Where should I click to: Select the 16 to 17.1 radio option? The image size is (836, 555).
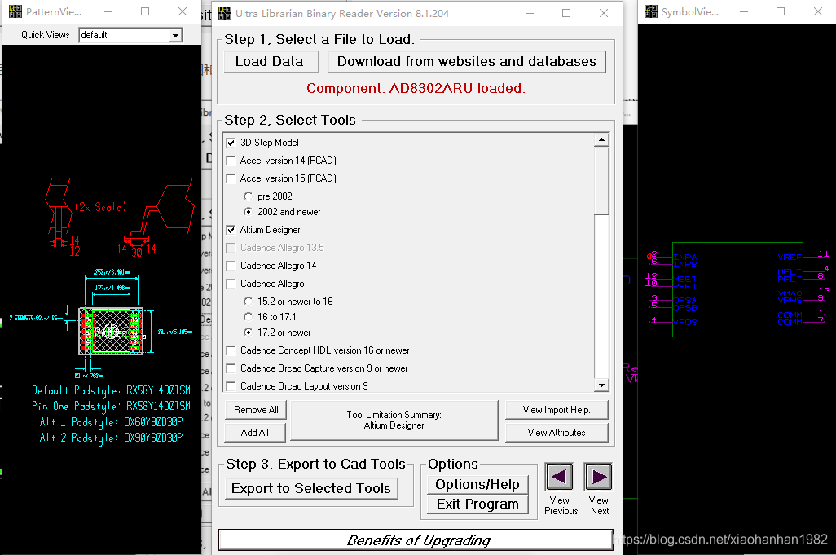(x=247, y=316)
